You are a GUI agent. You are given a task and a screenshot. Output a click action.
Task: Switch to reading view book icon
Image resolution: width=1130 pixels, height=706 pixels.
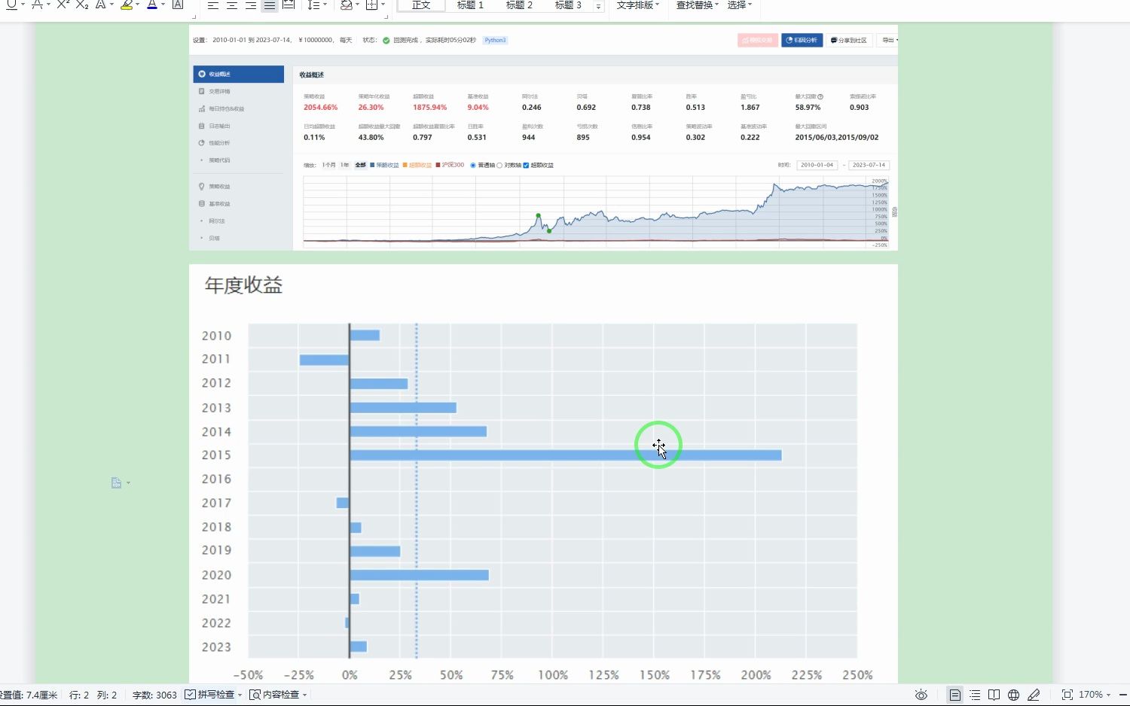tap(994, 695)
